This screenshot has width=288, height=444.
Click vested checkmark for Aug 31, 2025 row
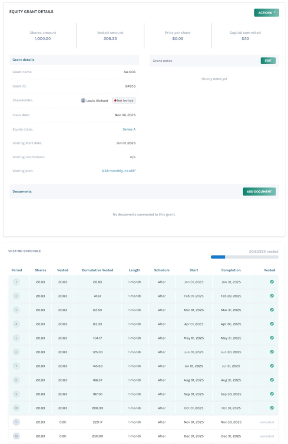click(272, 380)
